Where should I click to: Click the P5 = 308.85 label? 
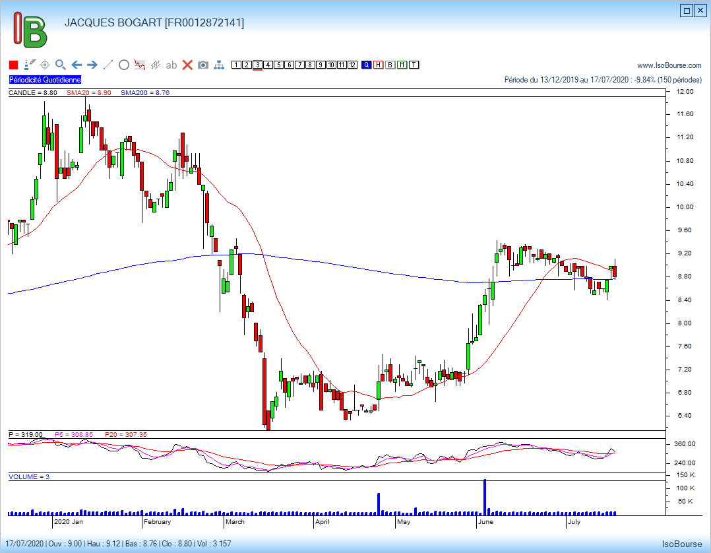click(74, 435)
